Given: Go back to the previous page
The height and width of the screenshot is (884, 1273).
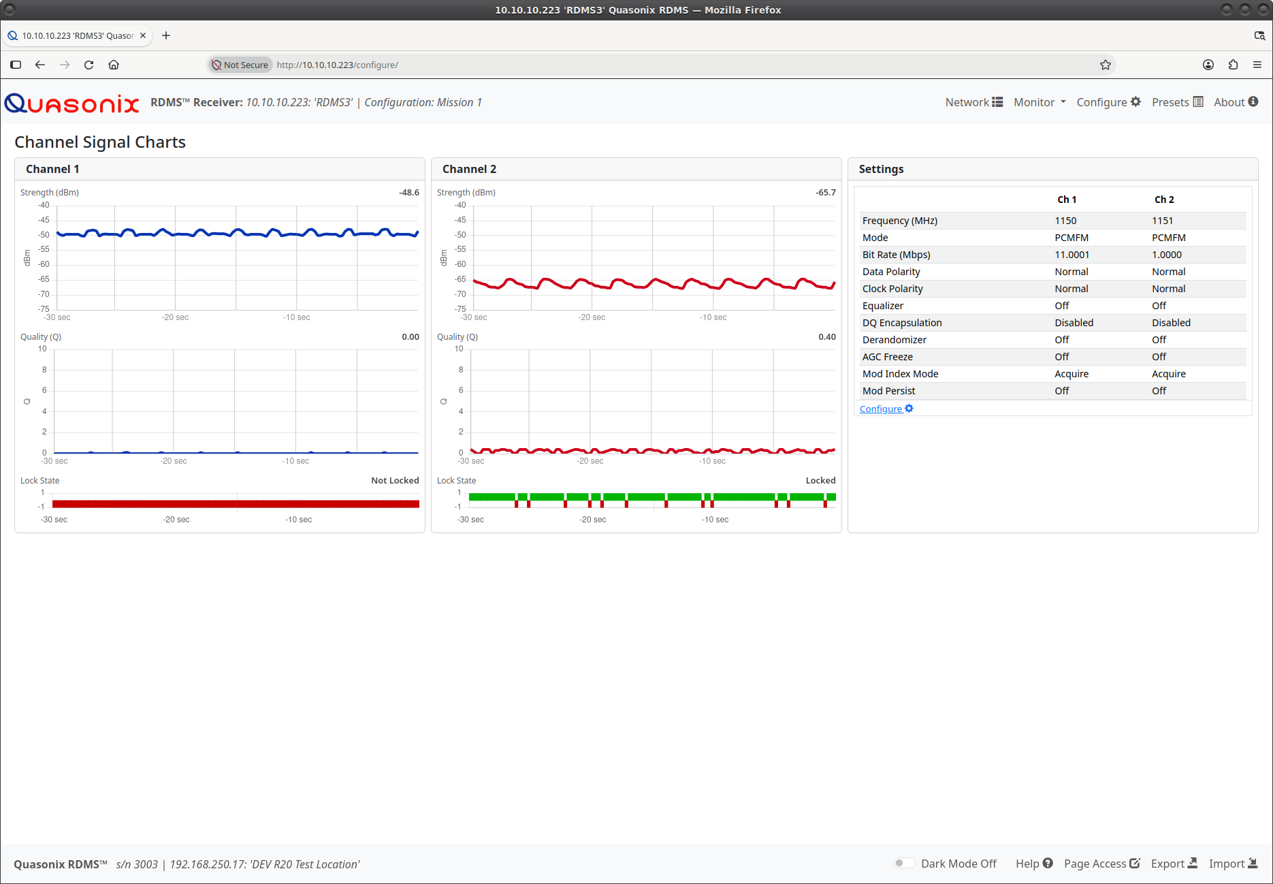Looking at the screenshot, I should pos(40,65).
